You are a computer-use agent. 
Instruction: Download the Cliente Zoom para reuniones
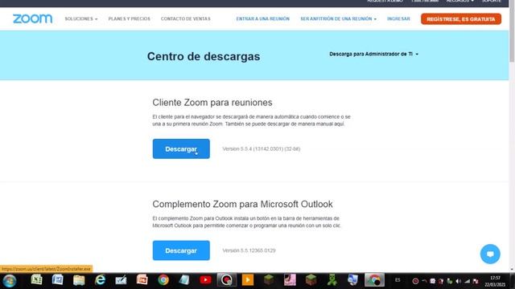pos(181,149)
